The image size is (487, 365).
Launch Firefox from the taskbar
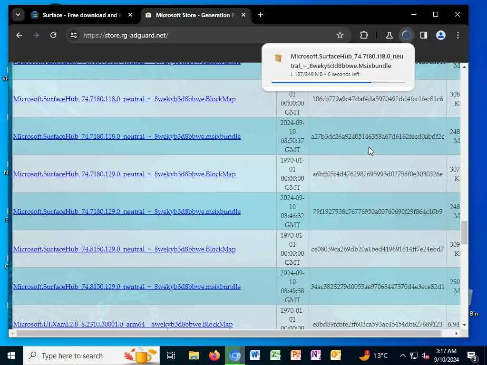214,355
